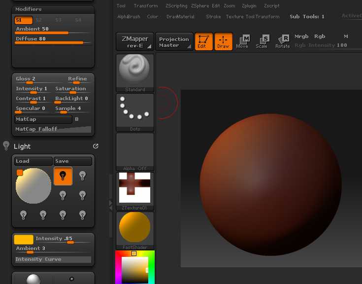Viewport: 362px width, 284px height.
Task: Click the Light panel refresh icon
Action: click(96, 146)
